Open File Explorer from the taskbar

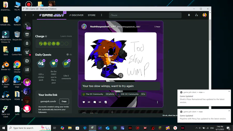[70, 128]
